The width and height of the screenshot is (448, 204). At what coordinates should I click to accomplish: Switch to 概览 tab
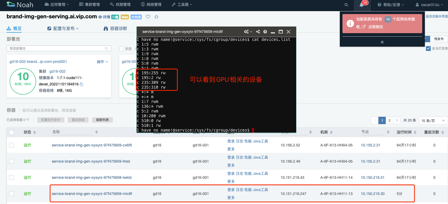click(14, 28)
